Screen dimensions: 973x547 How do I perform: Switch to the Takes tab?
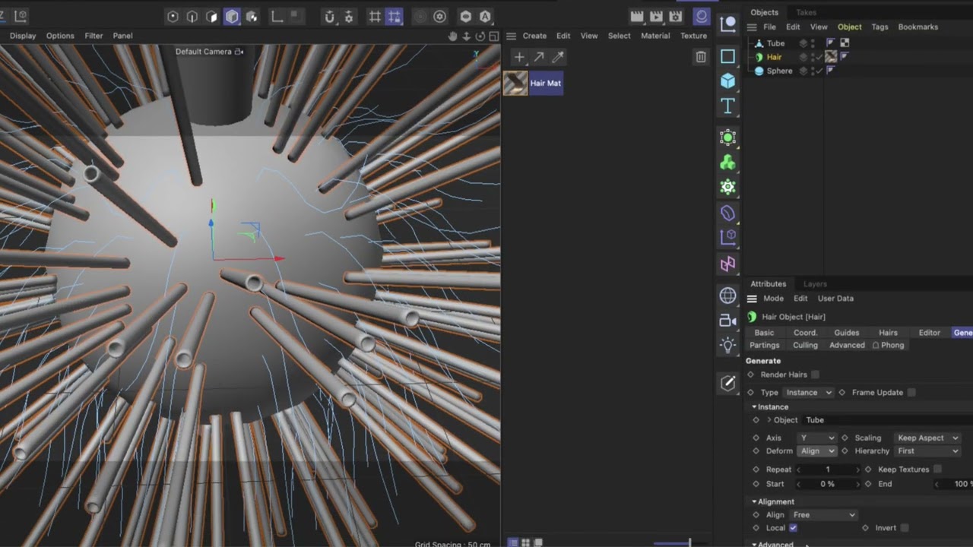coord(806,12)
